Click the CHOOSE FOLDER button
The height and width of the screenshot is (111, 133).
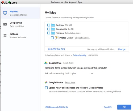click(x=56, y=49)
